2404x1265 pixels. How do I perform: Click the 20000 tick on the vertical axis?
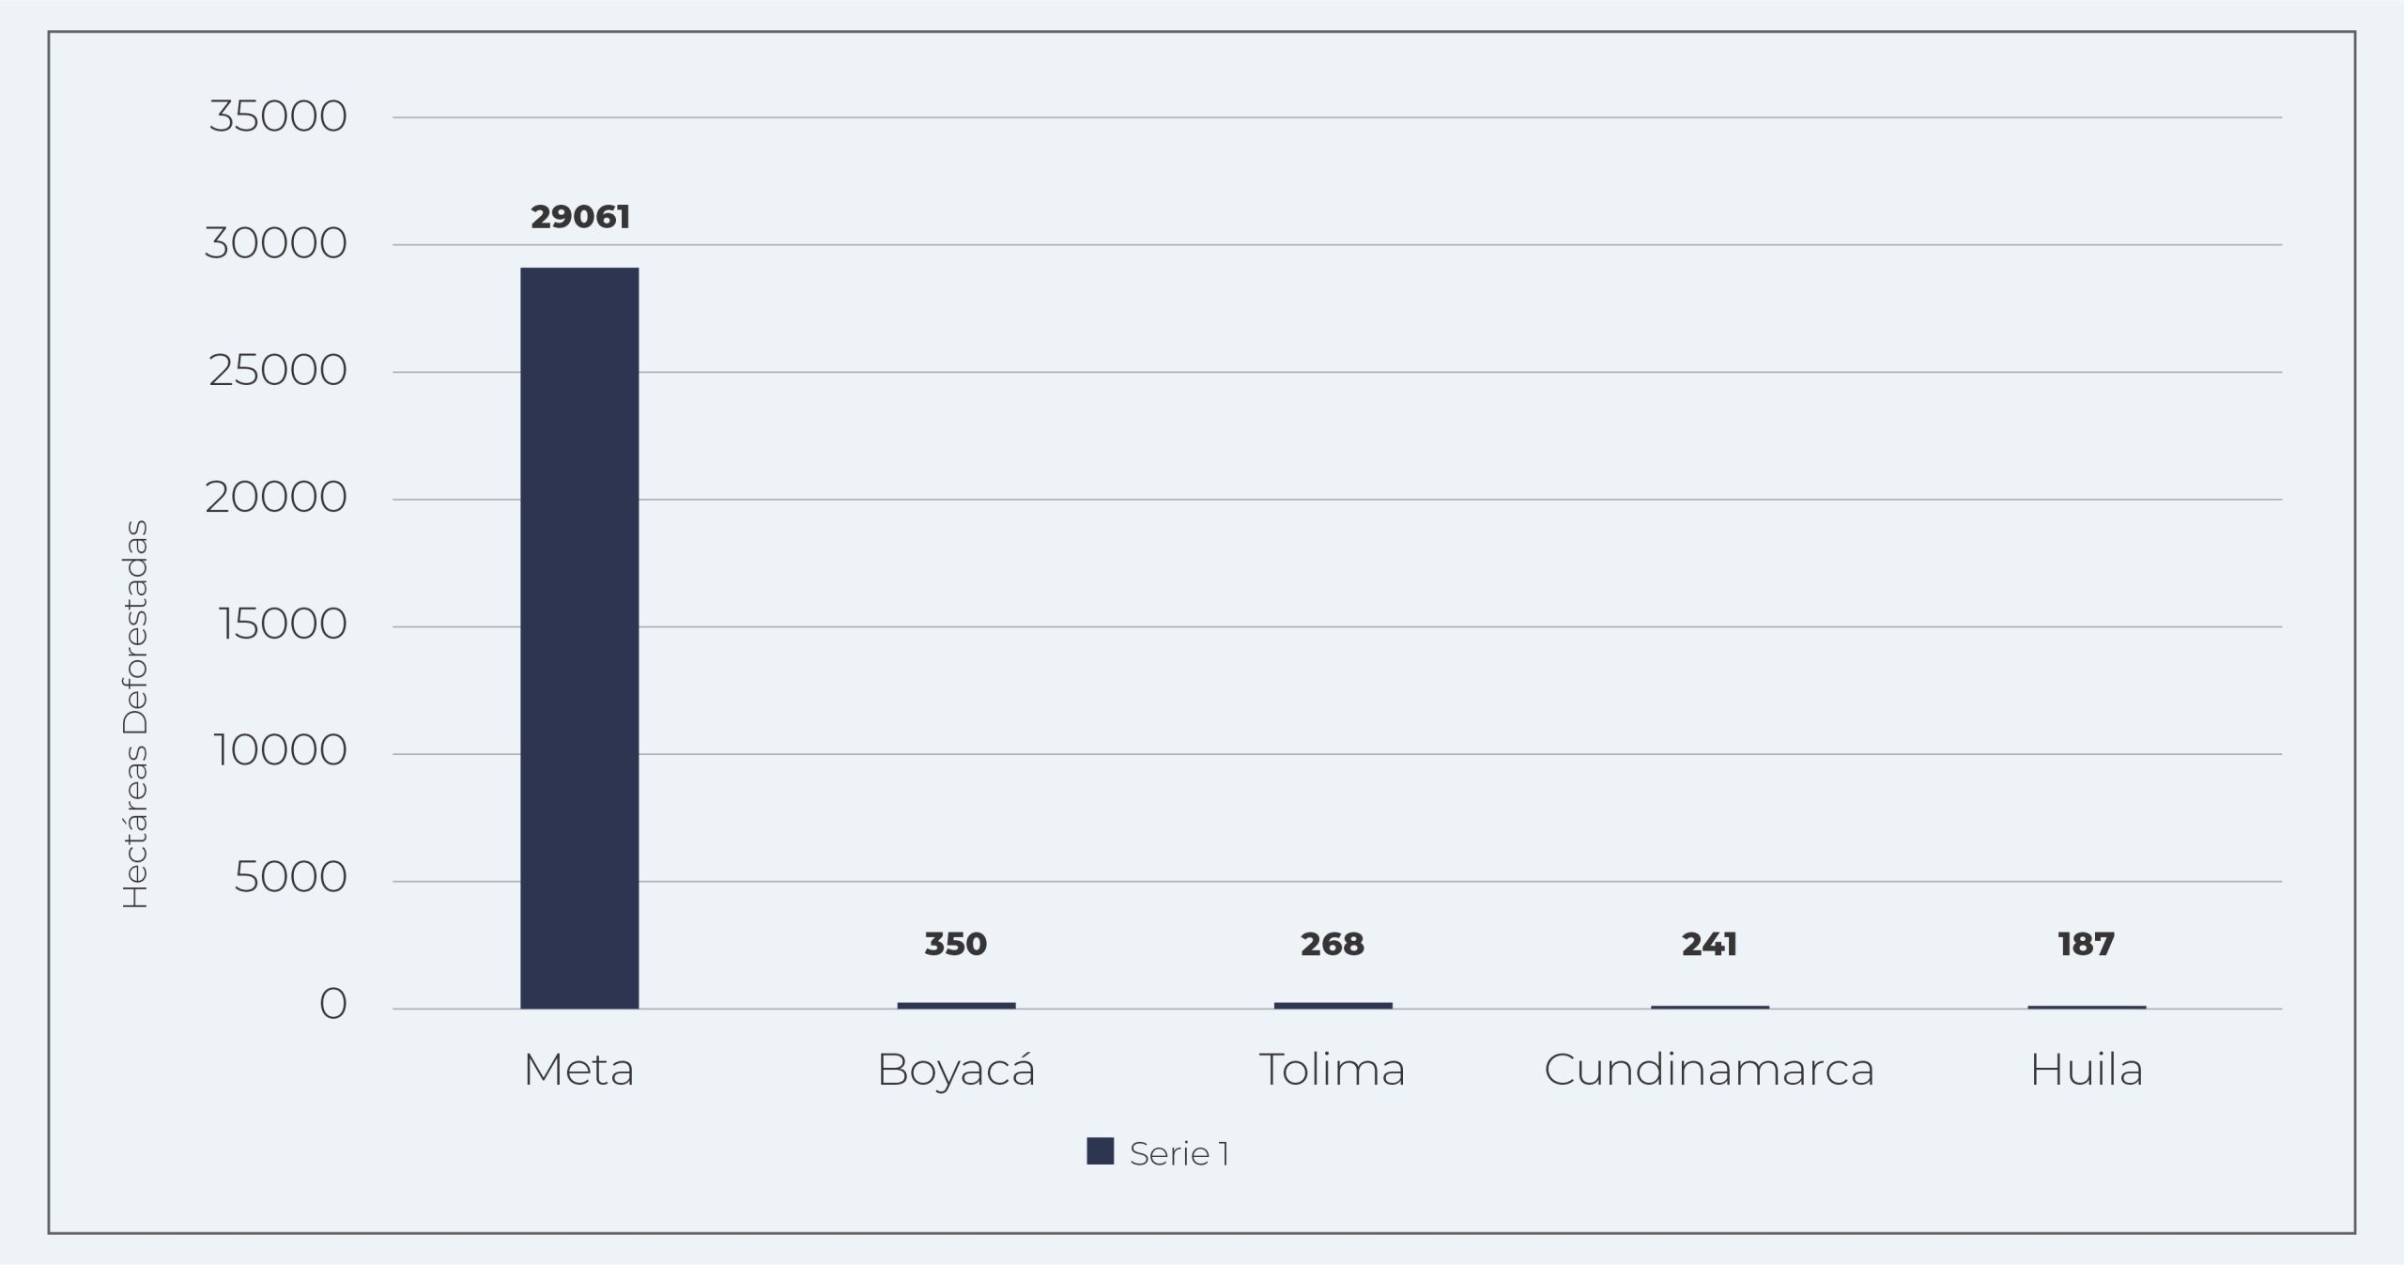pos(276,498)
